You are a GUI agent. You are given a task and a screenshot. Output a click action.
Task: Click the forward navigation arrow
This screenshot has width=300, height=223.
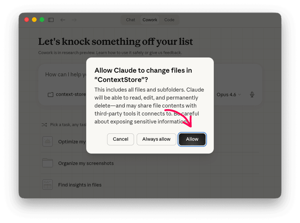pos(74,20)
